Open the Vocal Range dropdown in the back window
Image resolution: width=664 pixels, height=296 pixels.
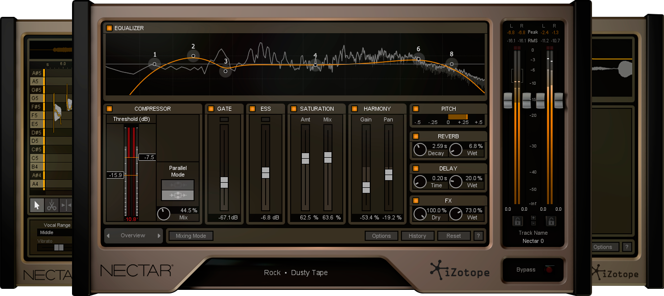pos(55,233)
